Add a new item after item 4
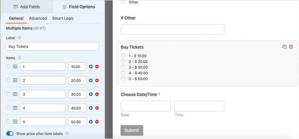Viewport: 299px width, 139px height. tap(91, 108)
